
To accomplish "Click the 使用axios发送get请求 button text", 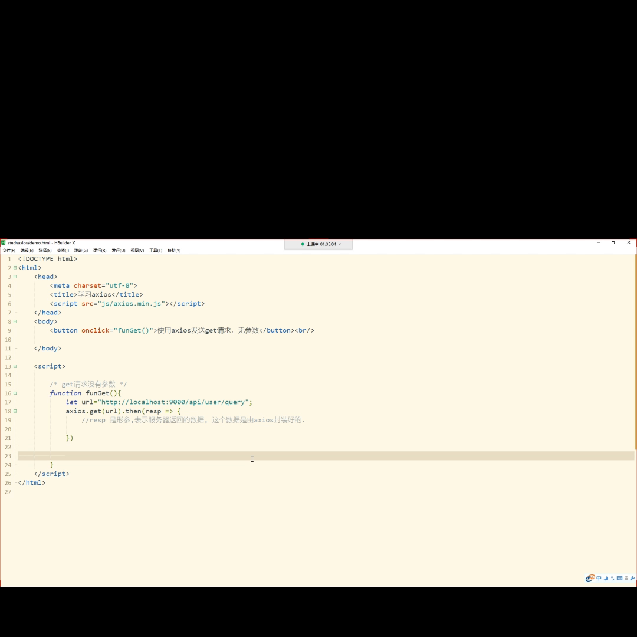I will (208, 330).
